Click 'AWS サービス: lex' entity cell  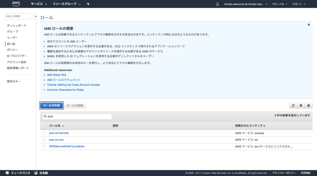pyautogui.click(x=264, y=146)
